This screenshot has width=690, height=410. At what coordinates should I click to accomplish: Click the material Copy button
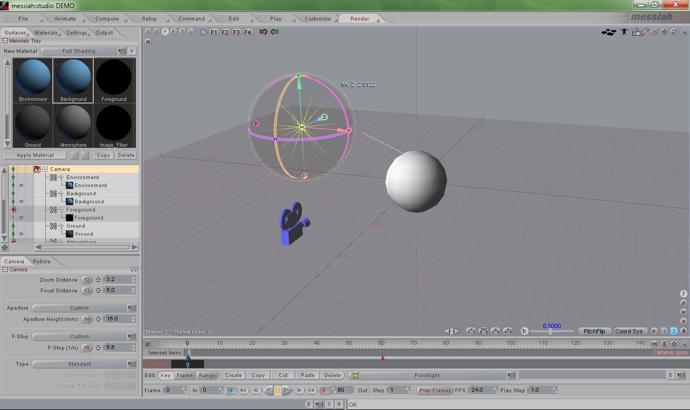coord(103,155)
